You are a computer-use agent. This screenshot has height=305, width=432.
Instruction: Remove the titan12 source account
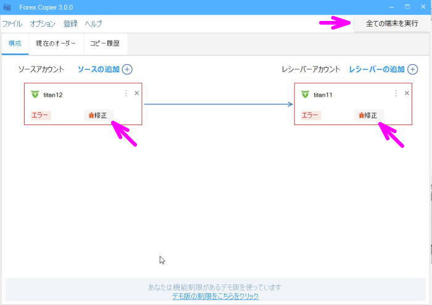(x=136, y=93)
